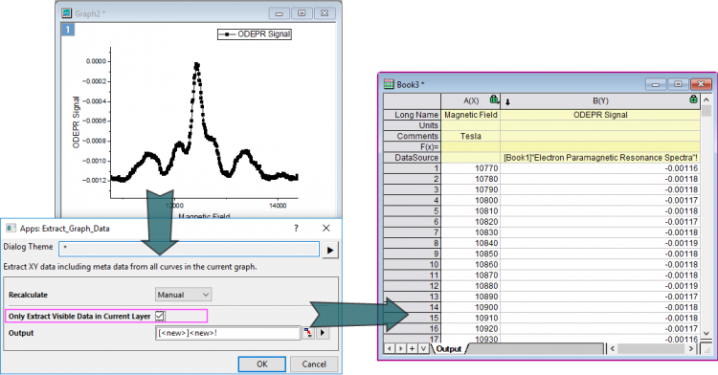Click the ODEPR Signal Y-axis title in graph
This screenshot has width=718, height=375.
[76, 122]
